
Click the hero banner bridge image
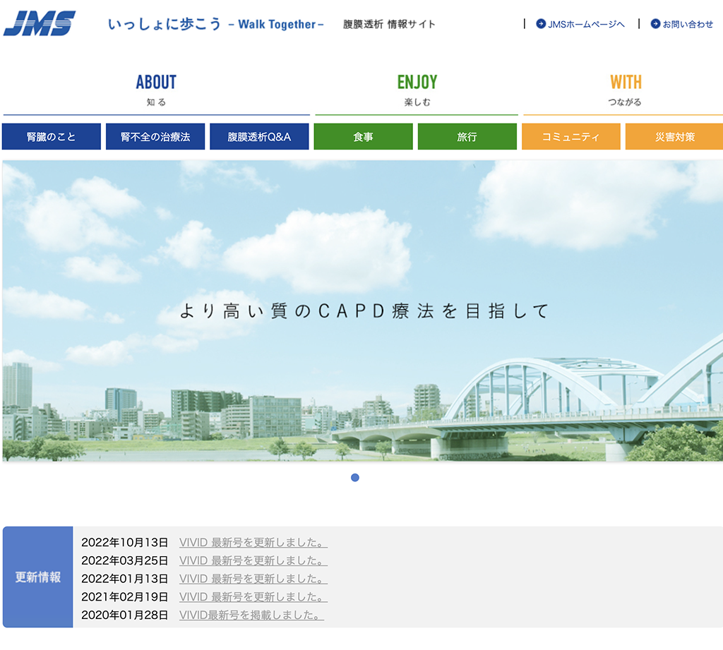click(361, 311)
